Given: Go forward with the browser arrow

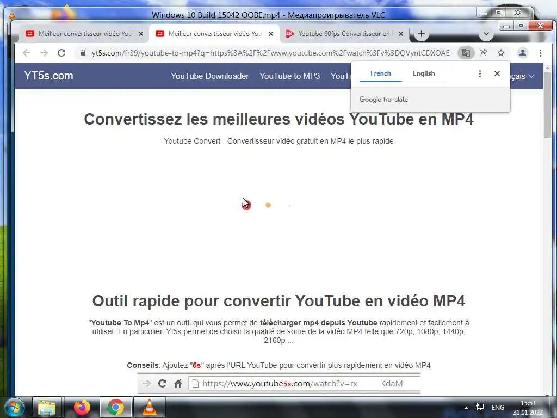Looking at the screenshot, I should (44, 53).
